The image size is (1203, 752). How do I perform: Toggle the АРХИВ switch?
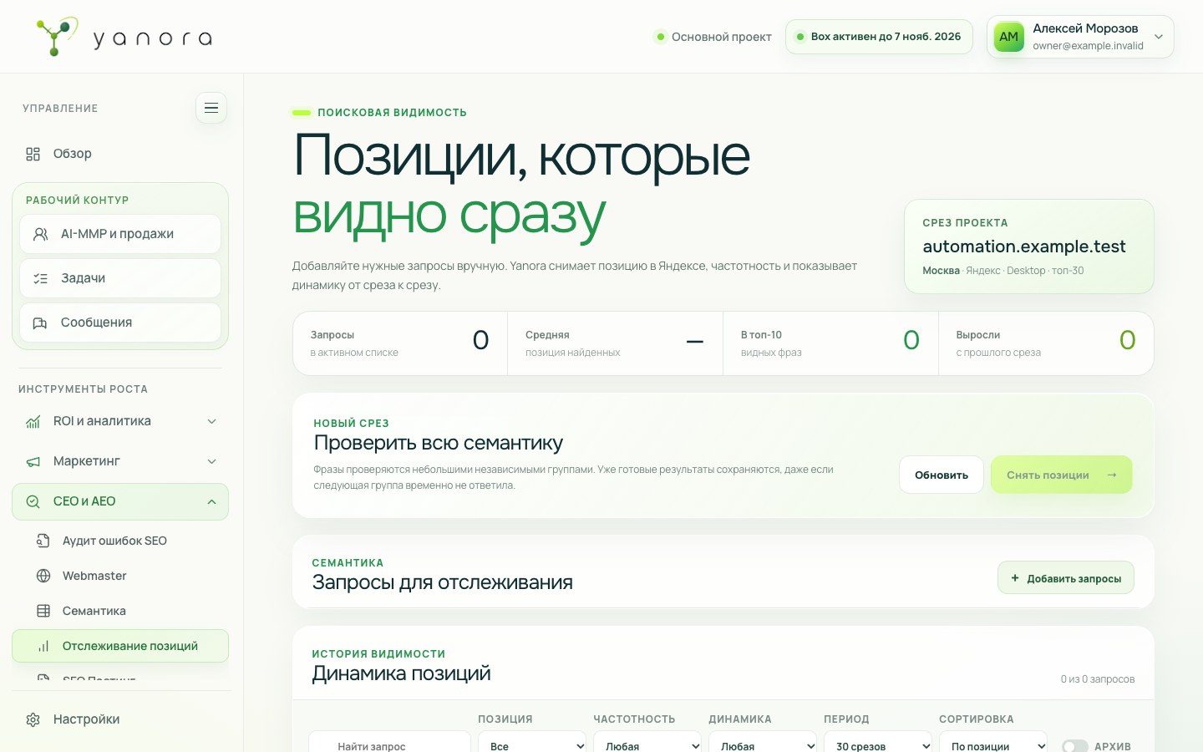[1074, 746]
